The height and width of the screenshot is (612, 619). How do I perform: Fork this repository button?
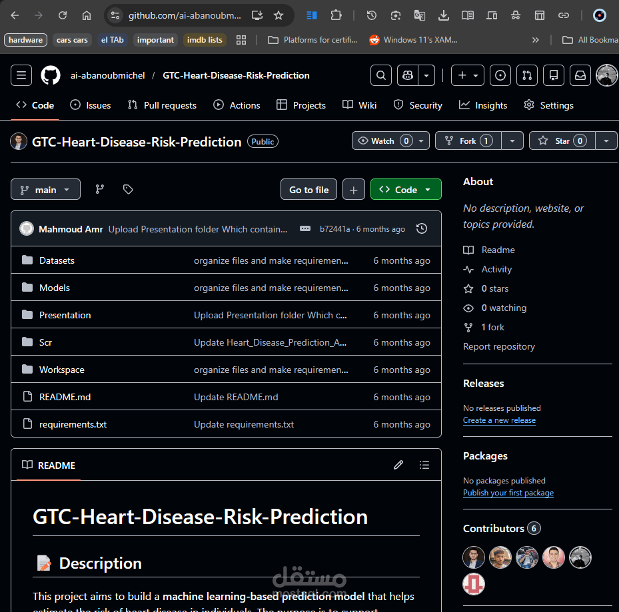(468, 141)
